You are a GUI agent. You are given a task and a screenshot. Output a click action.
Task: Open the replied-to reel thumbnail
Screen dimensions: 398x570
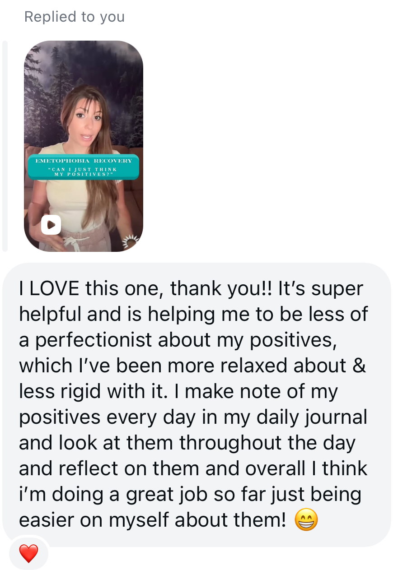click(84, 146)
